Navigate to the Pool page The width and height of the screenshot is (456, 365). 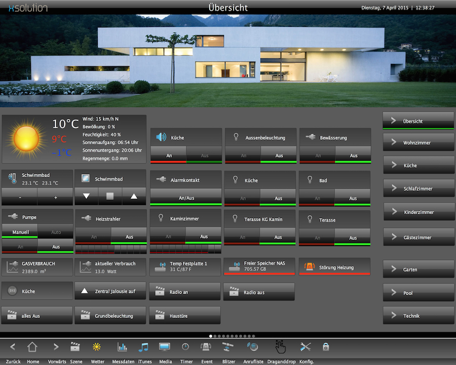(x=418, y=293)
